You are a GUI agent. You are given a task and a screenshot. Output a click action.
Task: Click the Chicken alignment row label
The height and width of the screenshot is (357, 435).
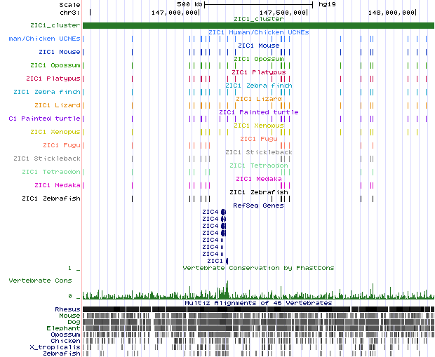point(65,341)
